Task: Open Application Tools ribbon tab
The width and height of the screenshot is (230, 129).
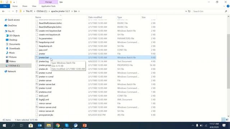Action: pos(49,6)
